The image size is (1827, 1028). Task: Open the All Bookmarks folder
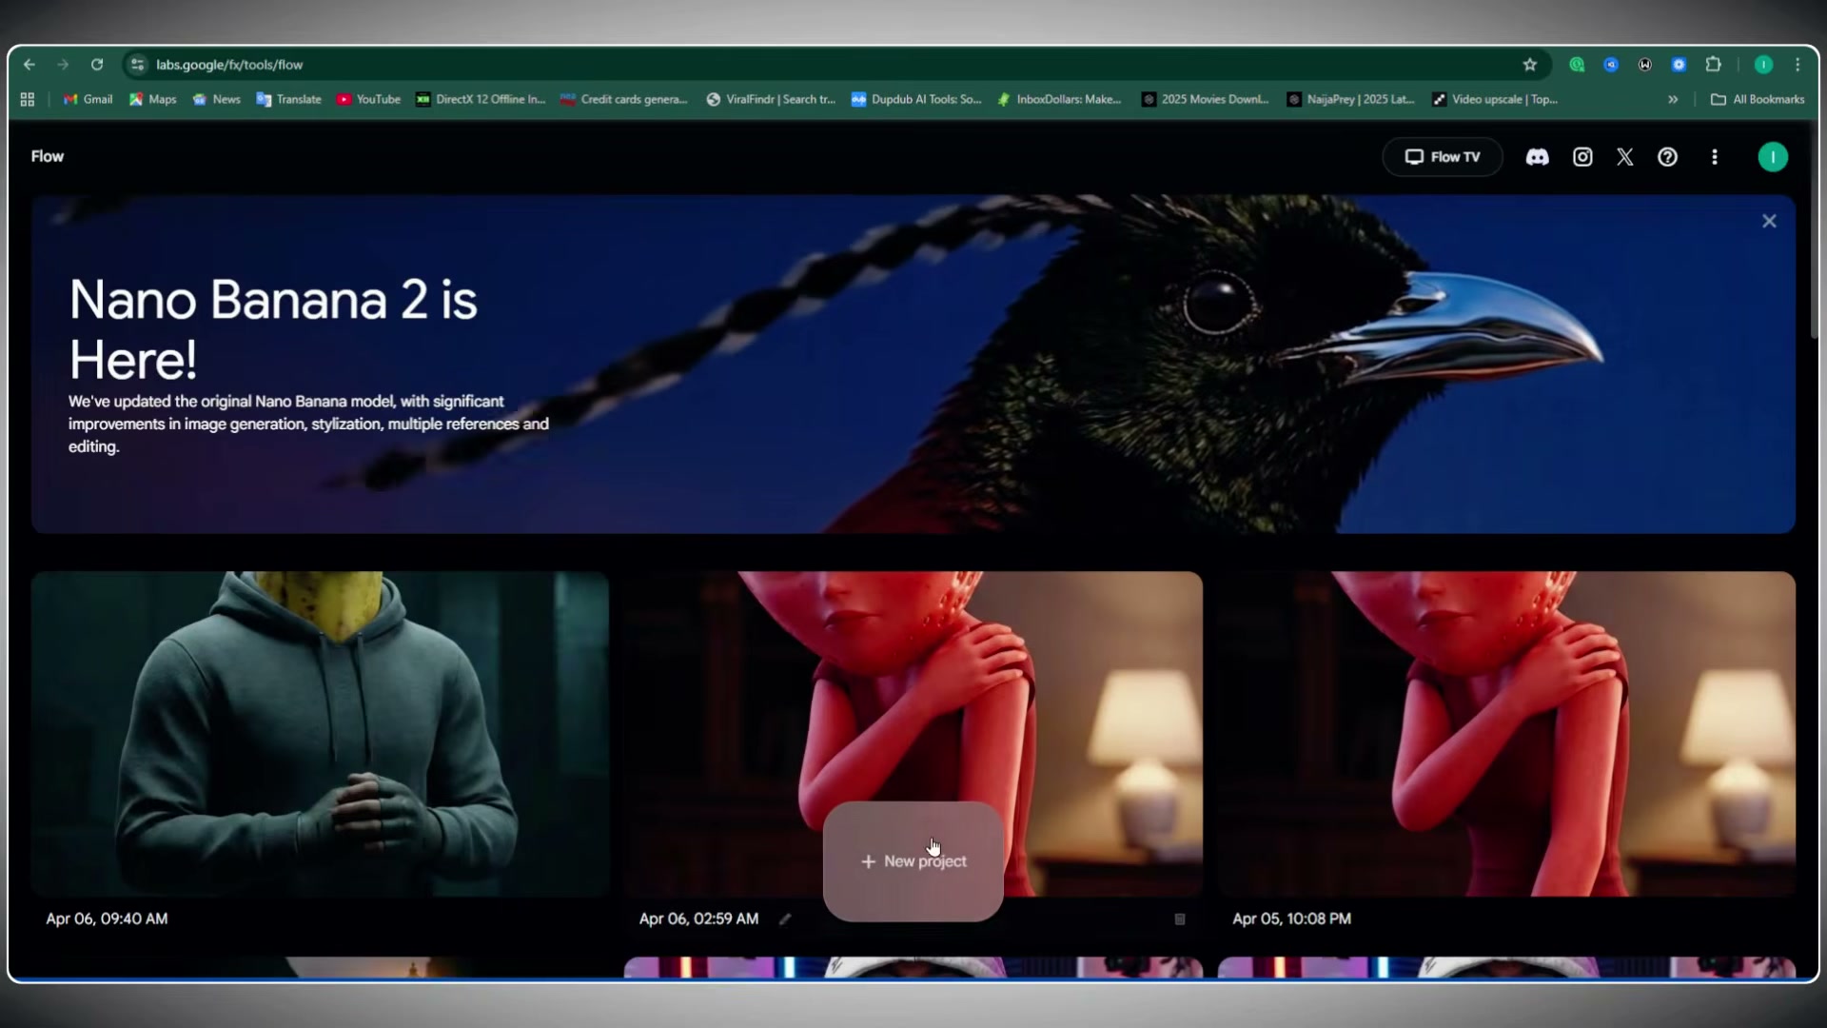click(1758, 99)
